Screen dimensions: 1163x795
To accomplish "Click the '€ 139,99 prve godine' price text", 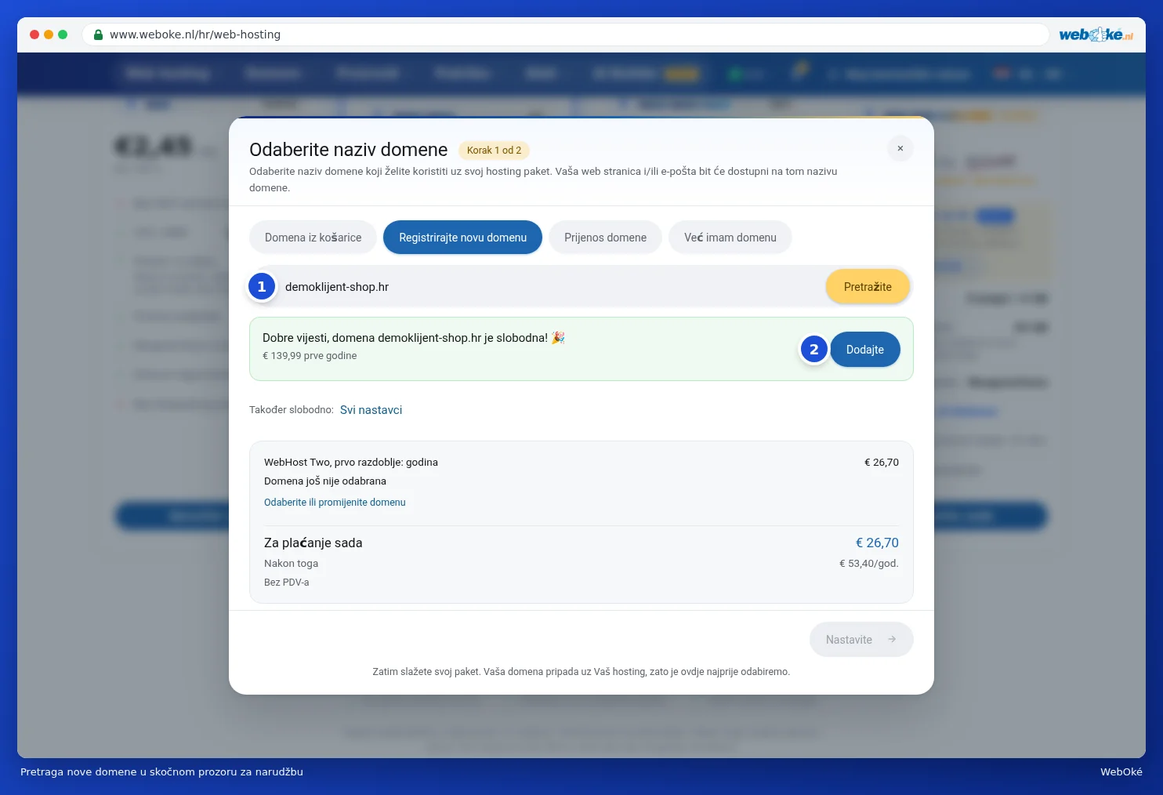I will [310, 356].
